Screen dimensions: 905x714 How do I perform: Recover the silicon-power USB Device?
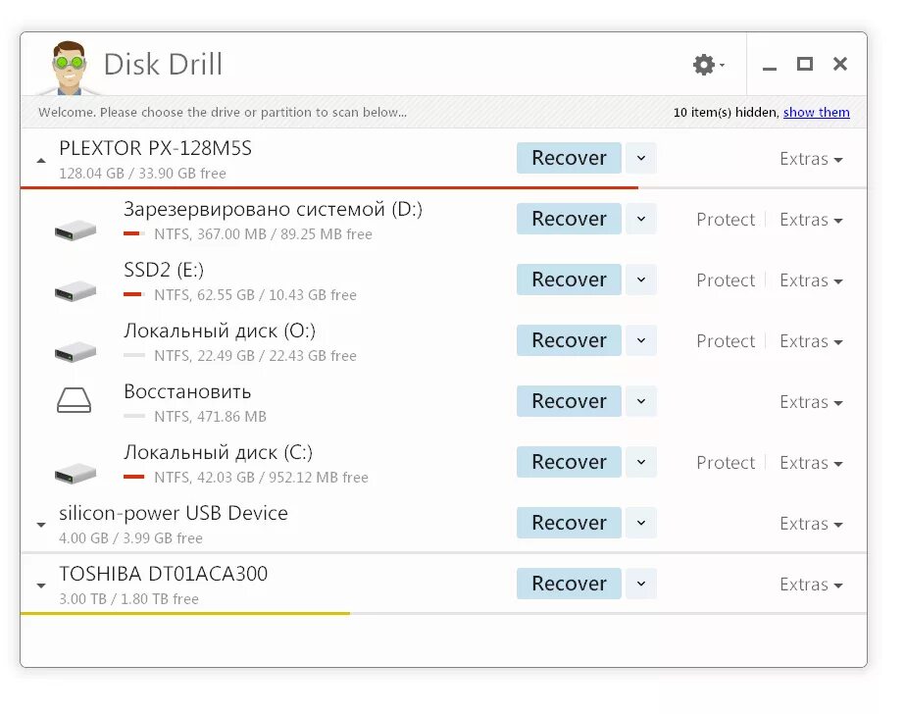coord(569,523)
